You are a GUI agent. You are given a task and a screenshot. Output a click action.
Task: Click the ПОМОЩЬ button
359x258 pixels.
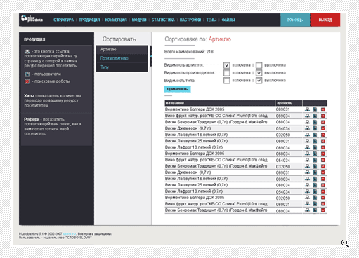pyautogui.click(x=295, y=20)
